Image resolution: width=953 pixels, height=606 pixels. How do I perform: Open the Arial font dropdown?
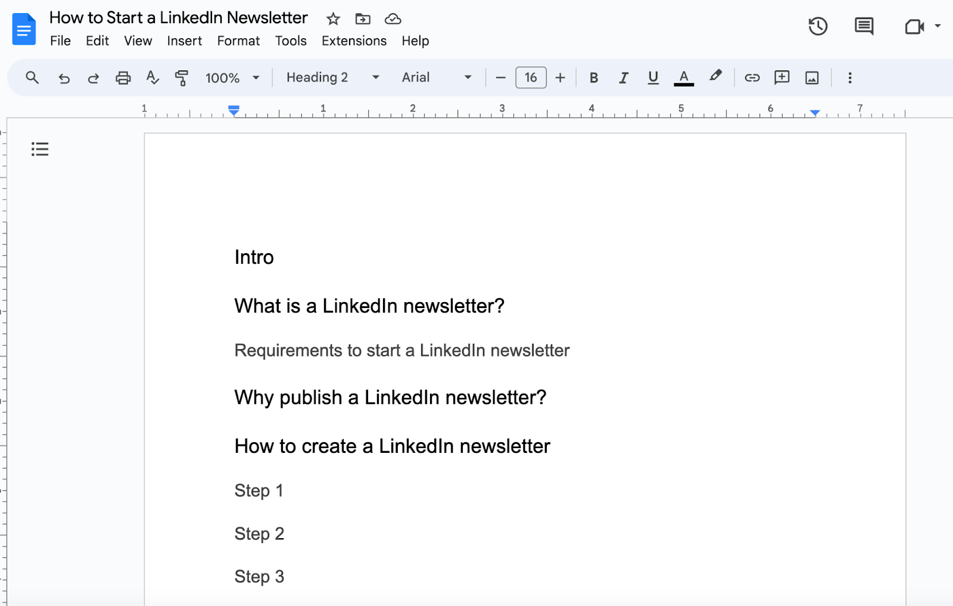[x=437, y=77]
